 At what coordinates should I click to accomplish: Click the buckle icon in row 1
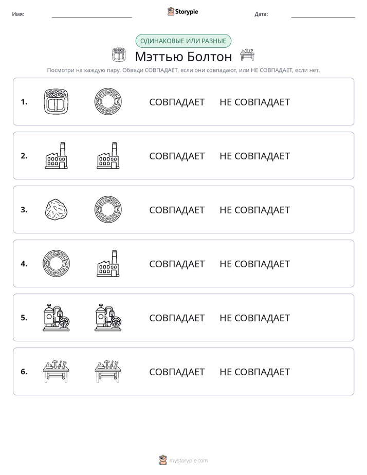coord(56,102)
